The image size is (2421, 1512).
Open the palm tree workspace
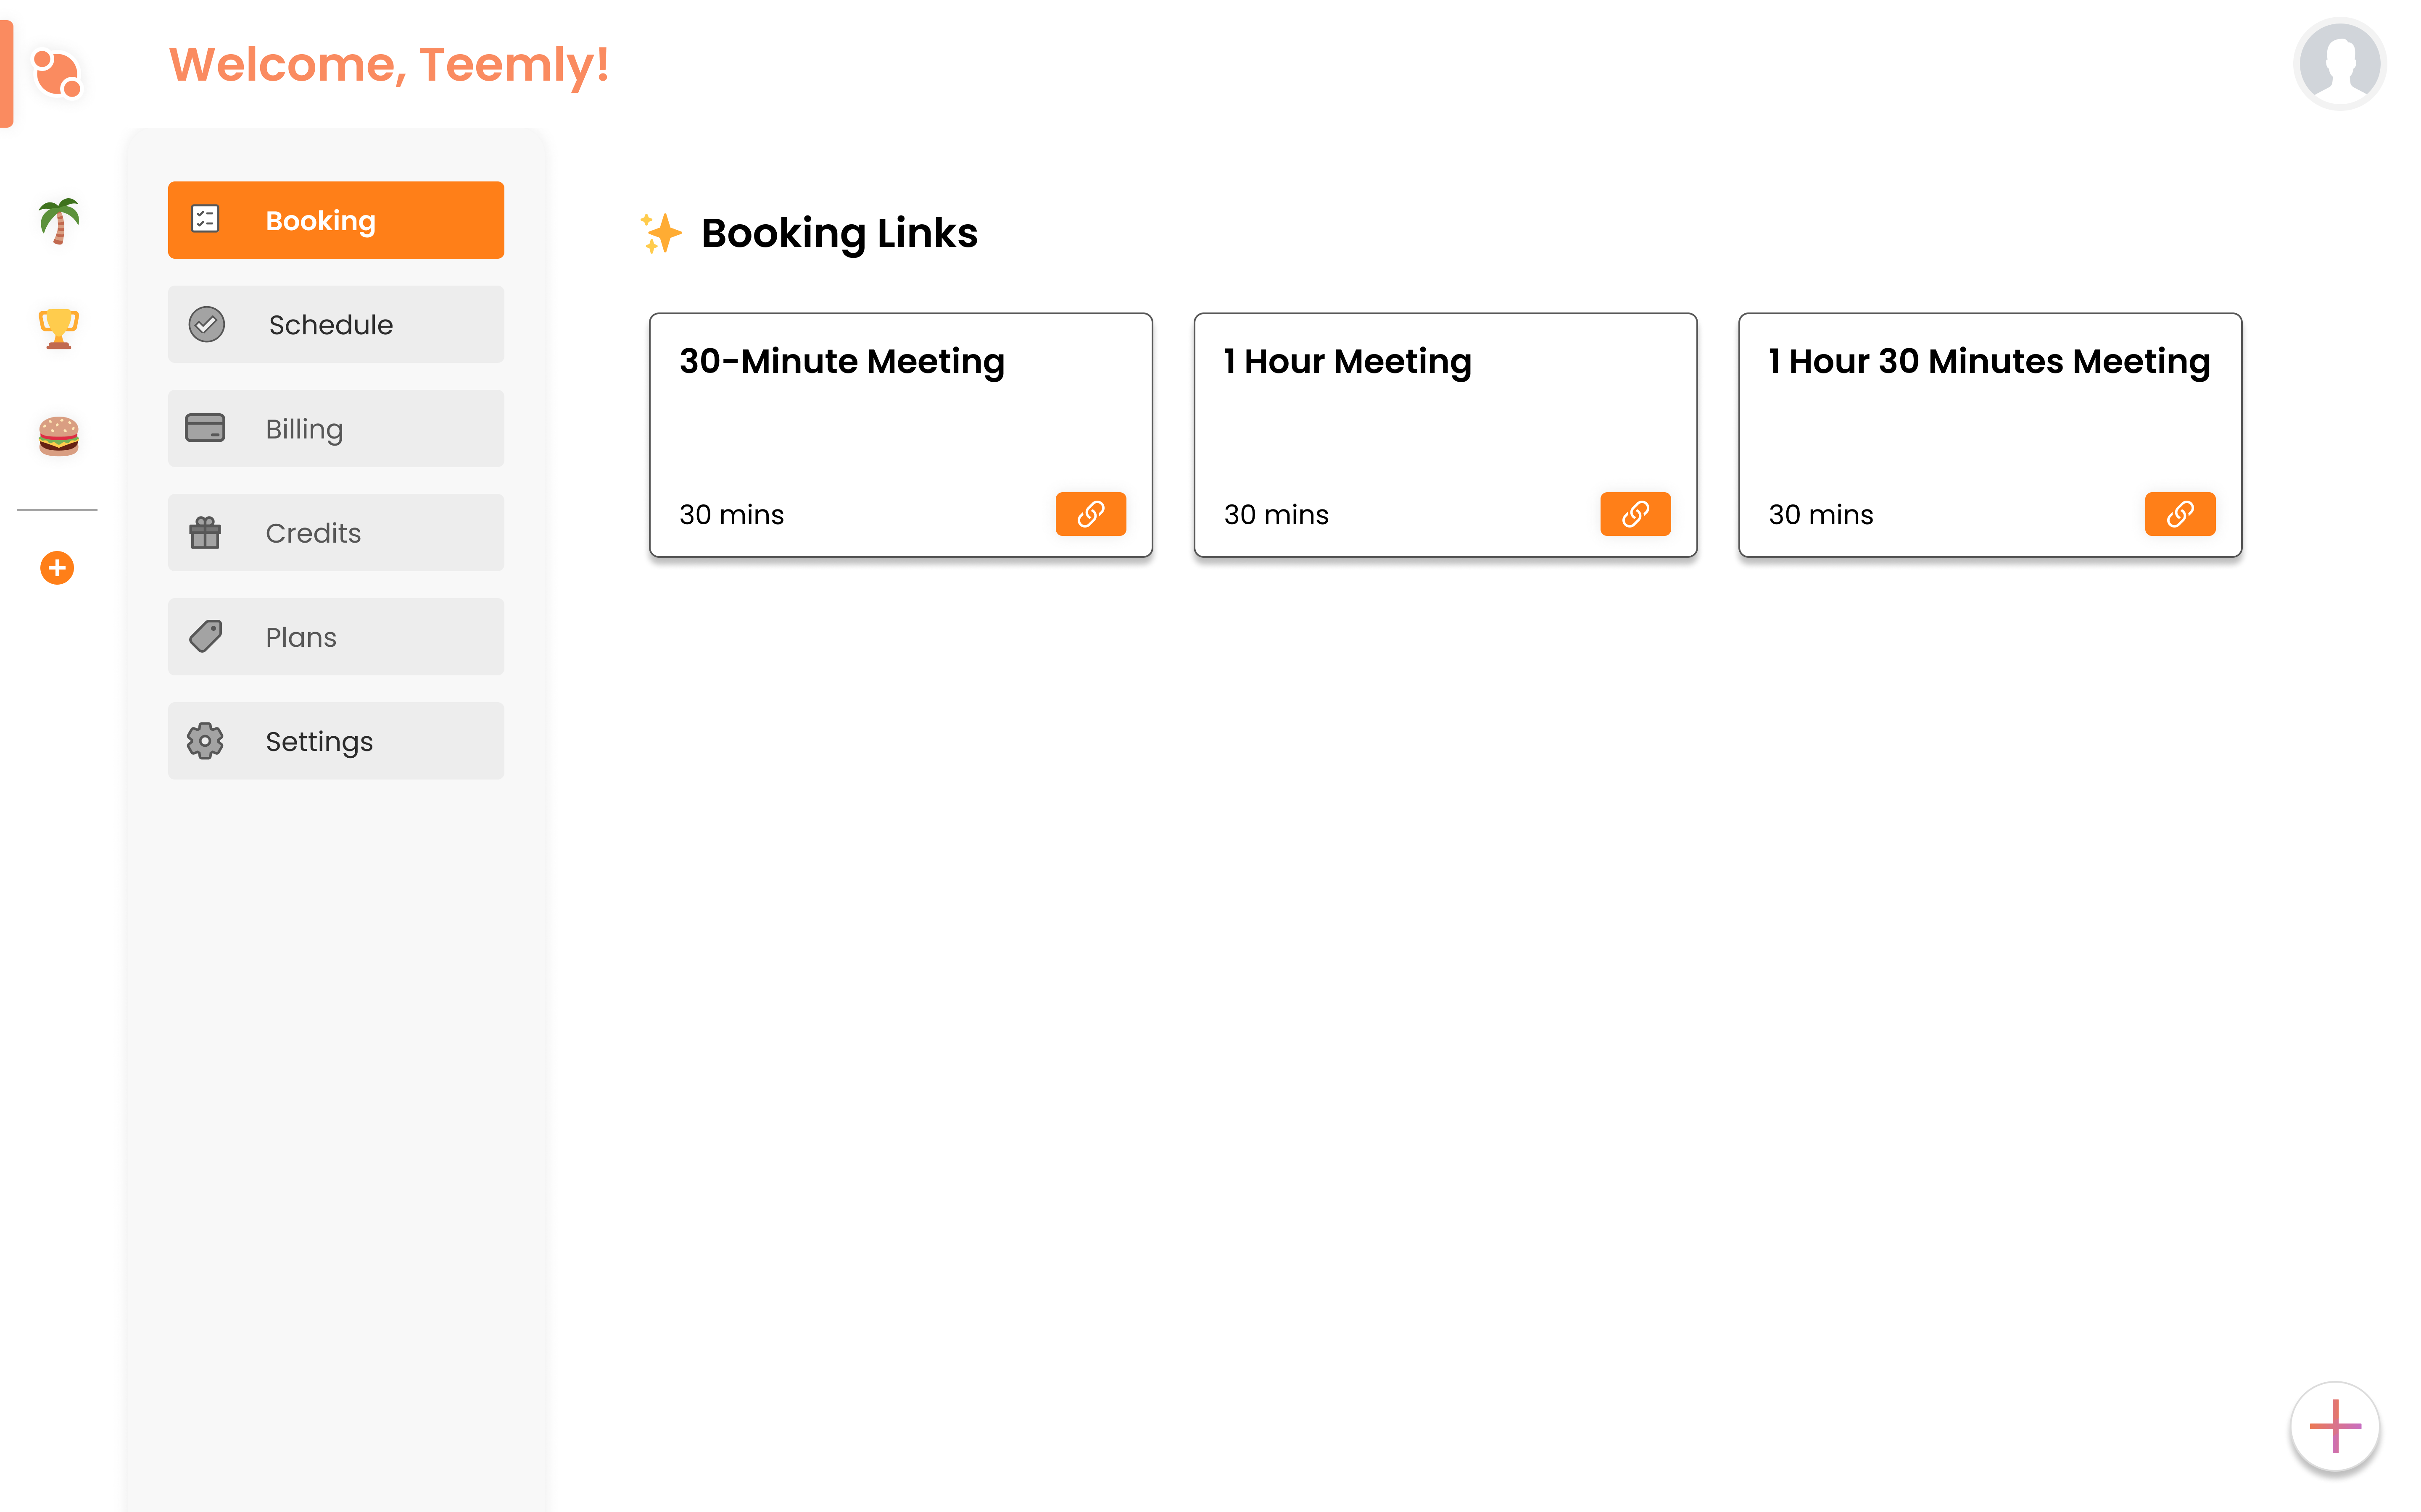[58, 221]
